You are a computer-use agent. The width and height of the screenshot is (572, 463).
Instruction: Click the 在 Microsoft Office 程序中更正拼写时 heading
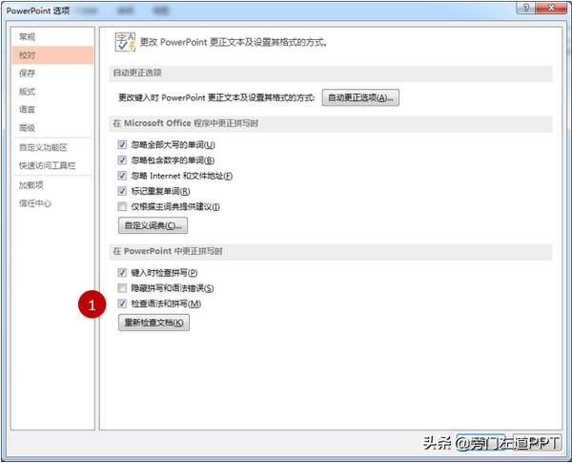tap(185, 123)
